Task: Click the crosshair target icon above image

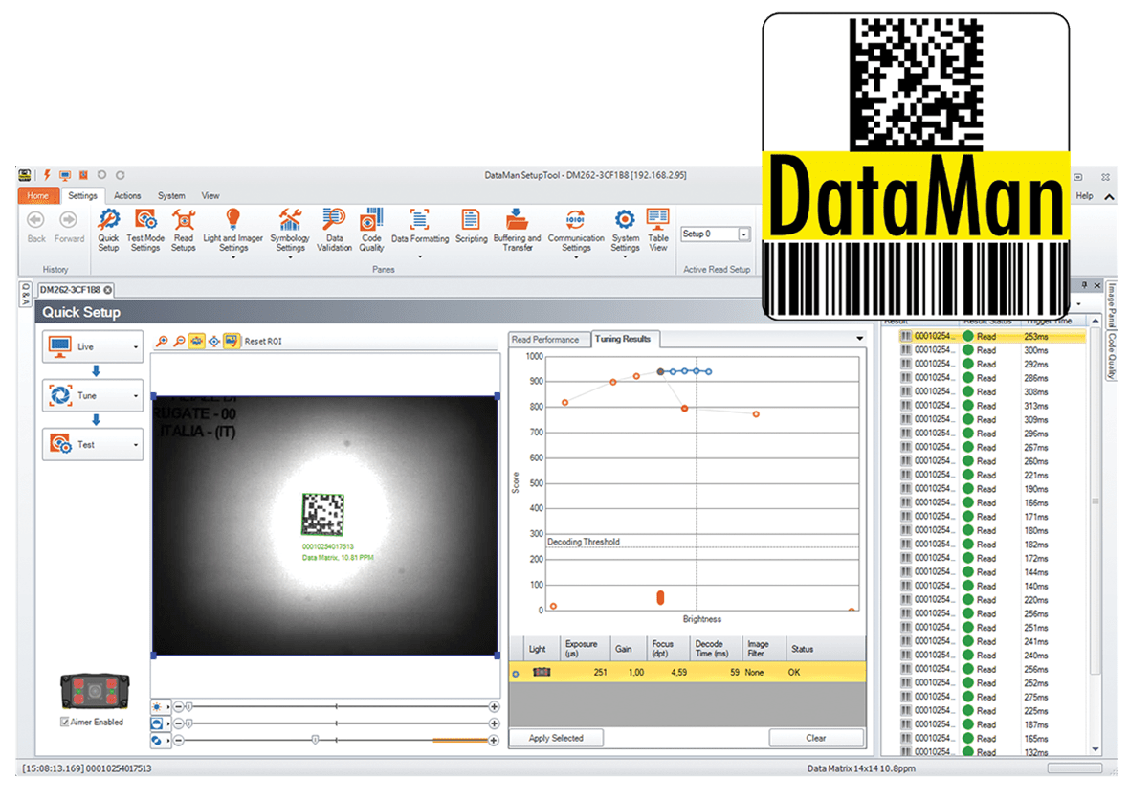Action: (x=214, y=341)
